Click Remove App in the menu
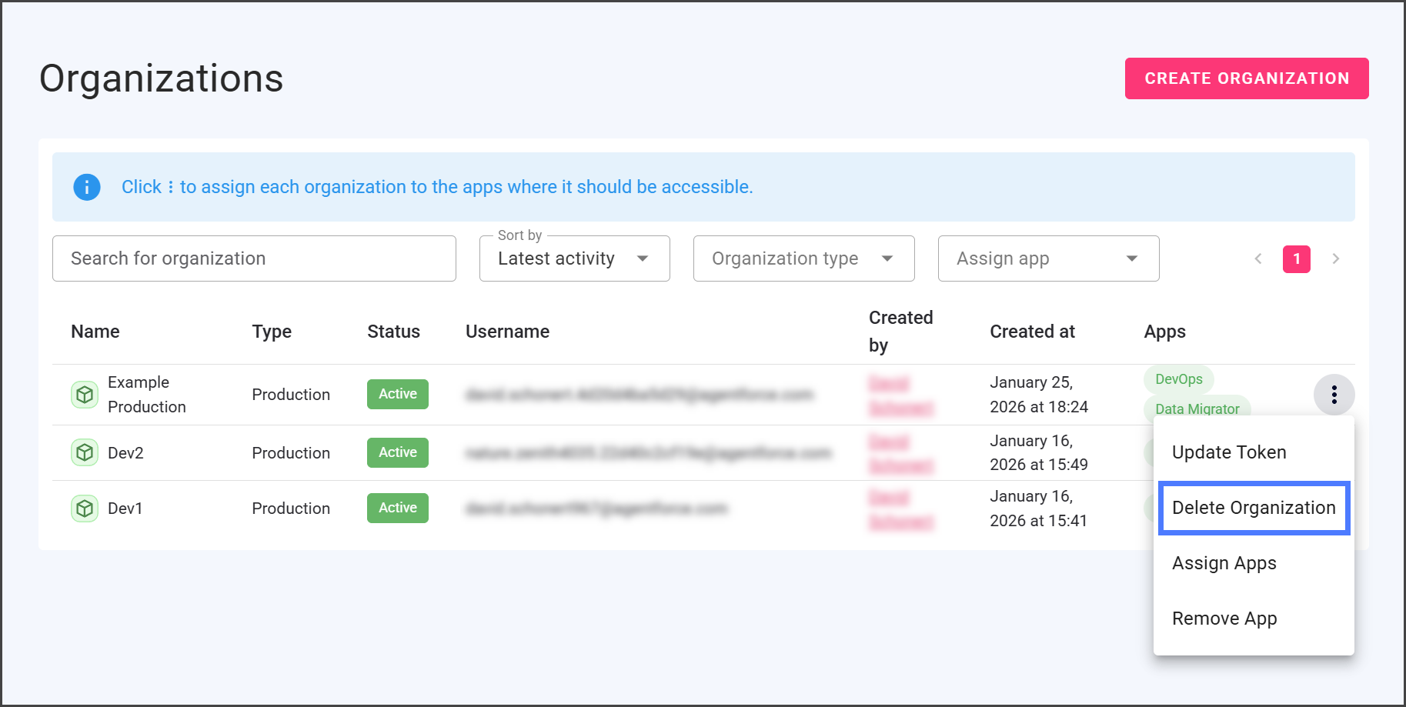Image resolution: width=1406 pixels, height=707 pixels. tap(1224, 619)
